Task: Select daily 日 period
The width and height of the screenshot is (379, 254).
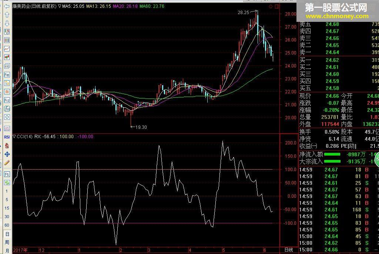Action: click(7, 234)
